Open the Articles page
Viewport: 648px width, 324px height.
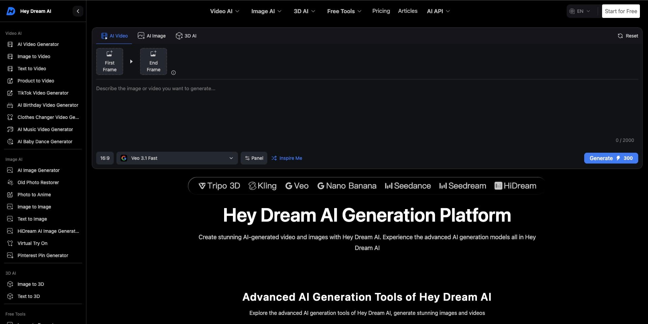click(x=408, y=11)
